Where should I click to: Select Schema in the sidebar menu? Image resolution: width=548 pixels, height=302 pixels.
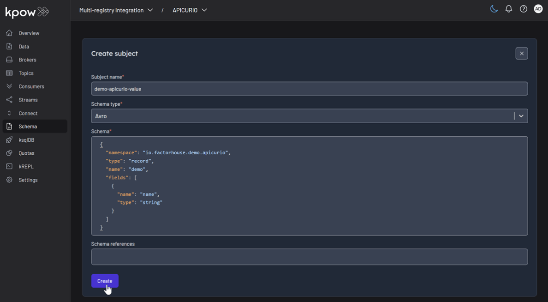(x=9, y=126)
